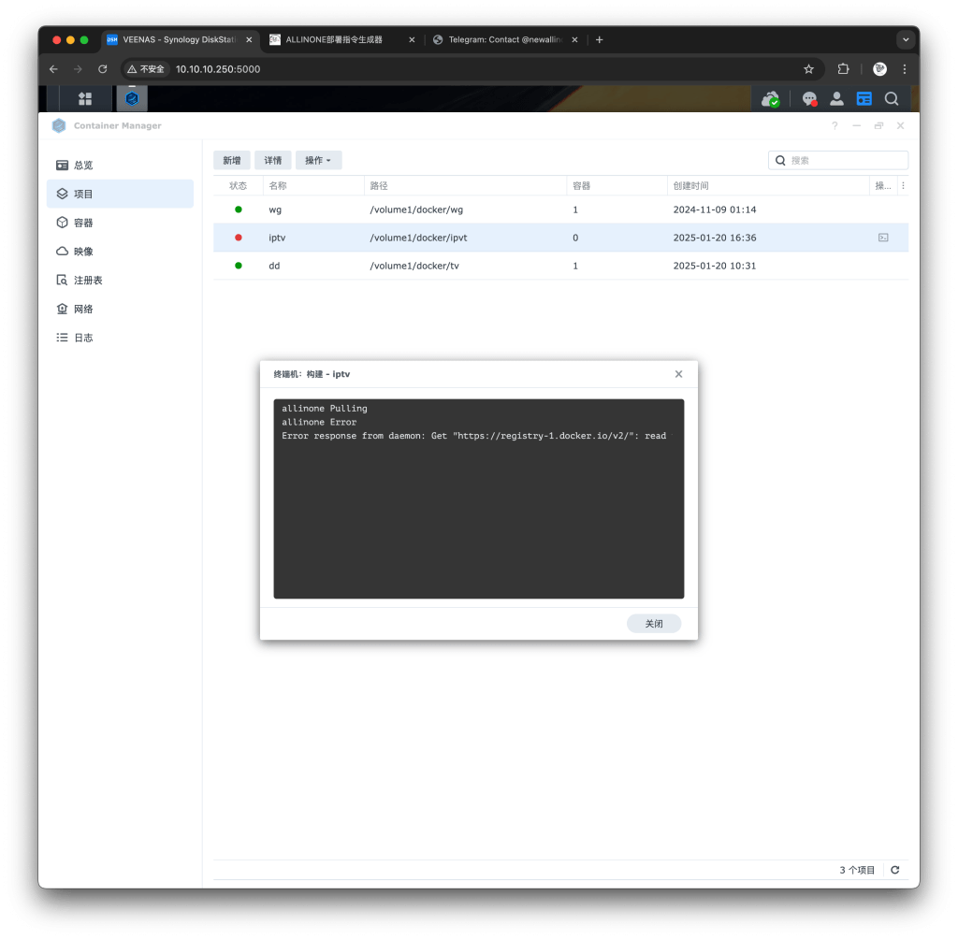This screenshot has height=939, width=958.
Task: Expand the 操作 action dropdown
Action: [x=318, y=160]
